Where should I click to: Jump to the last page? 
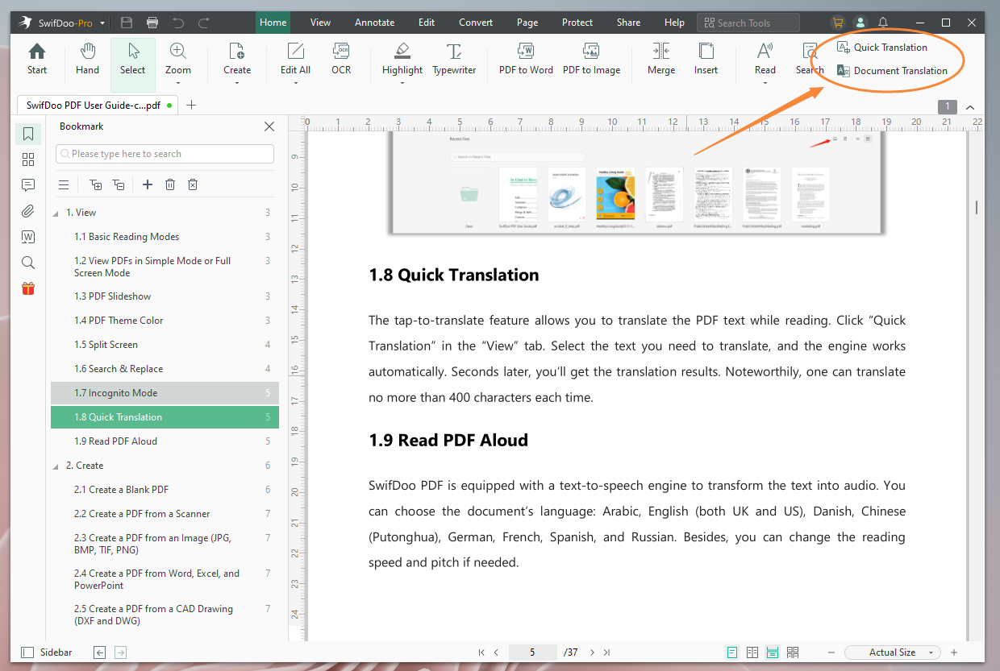606,652
